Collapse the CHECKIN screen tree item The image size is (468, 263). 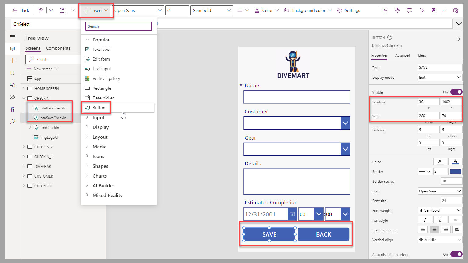[24, 98]
